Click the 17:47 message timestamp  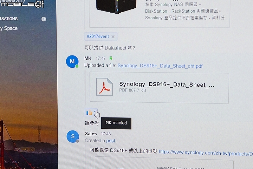point(100,58)
